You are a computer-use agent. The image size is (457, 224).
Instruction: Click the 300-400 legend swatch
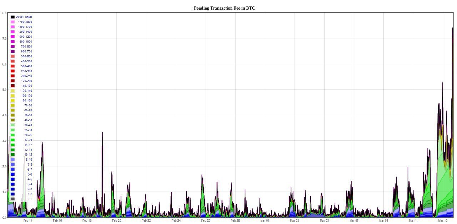tap(12, 66)
